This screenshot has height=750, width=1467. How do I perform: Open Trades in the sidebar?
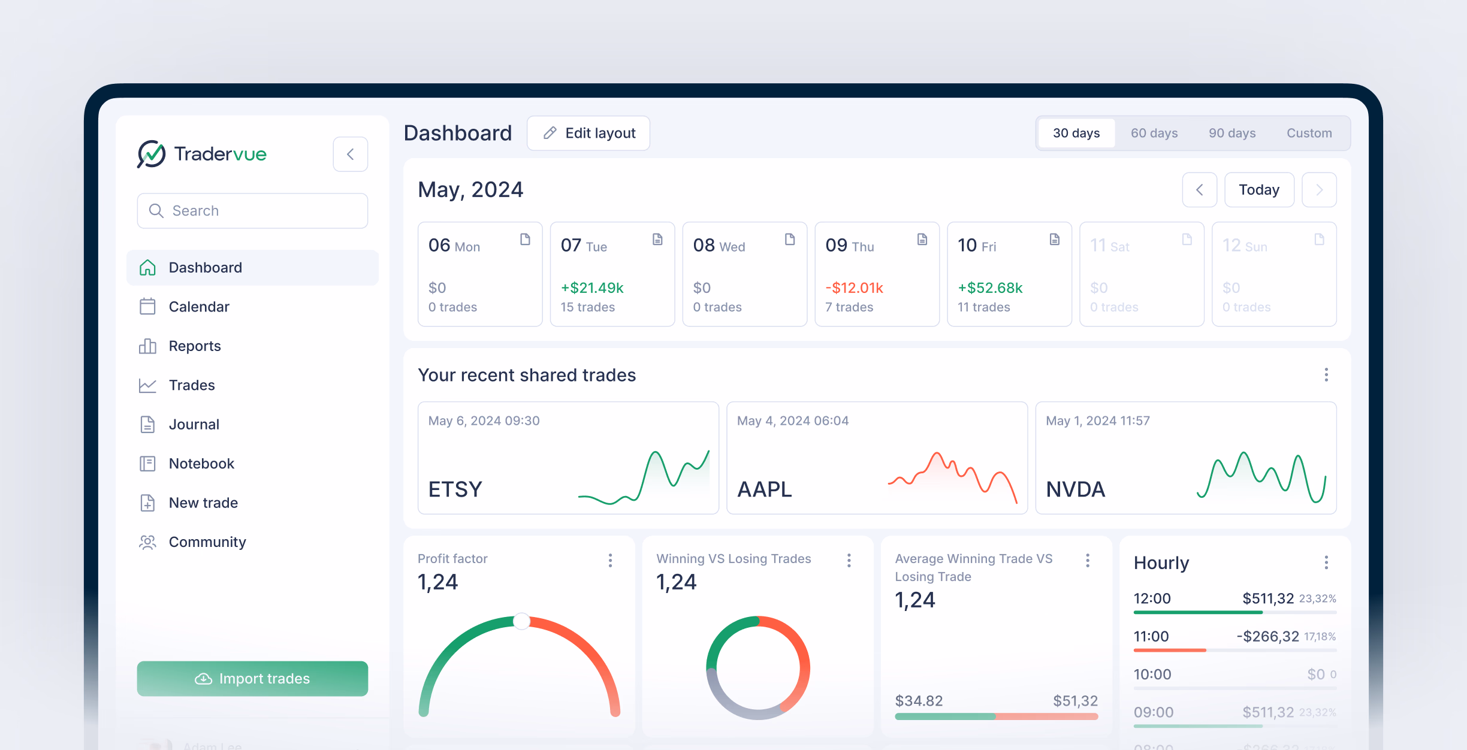(252, 385)
